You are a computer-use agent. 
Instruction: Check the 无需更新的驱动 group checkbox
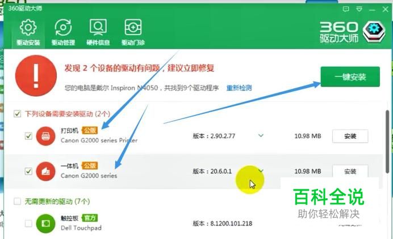[17, 201]
